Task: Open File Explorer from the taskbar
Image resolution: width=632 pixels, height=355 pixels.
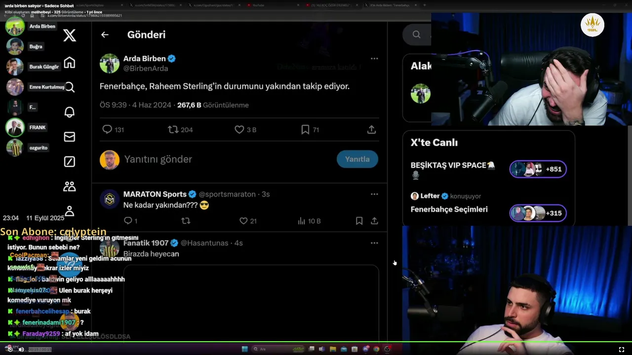Action: [x=333, y=349]
